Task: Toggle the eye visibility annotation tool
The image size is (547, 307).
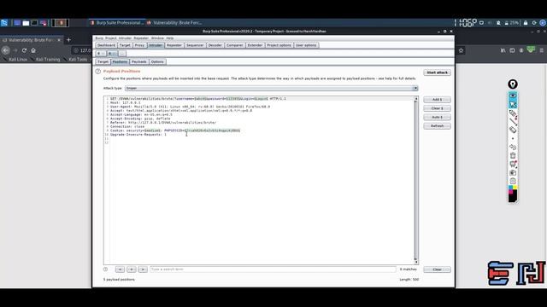Action: [513, 96]
